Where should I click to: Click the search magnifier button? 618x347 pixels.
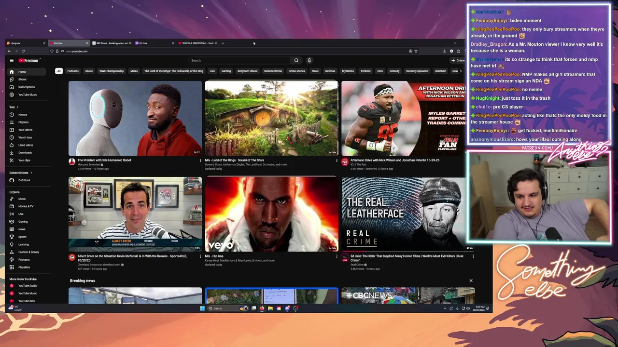click(x=296, y=60)
